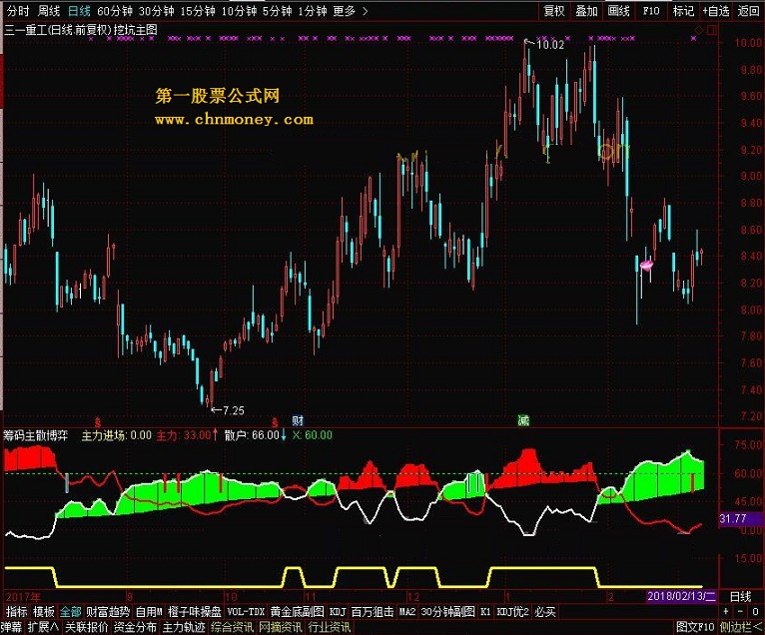Open the 行业资讯 tab
The height and width of the screenshot is (635, 765).
329,627
